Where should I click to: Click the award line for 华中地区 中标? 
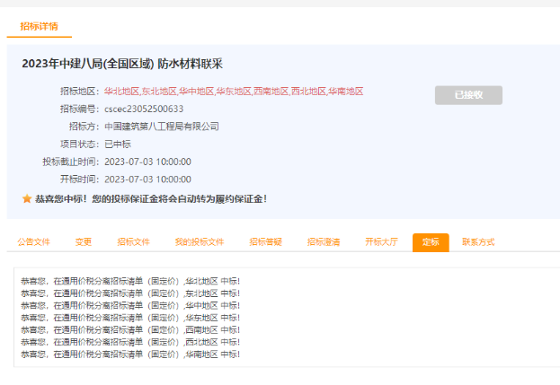point(130,305)
